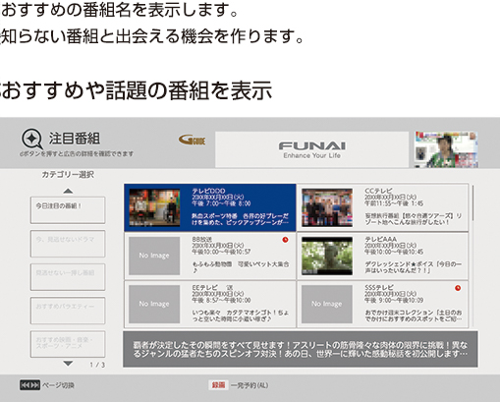
Task: Click the red recording mark on SSSテレビ
Action: point(458,288)
